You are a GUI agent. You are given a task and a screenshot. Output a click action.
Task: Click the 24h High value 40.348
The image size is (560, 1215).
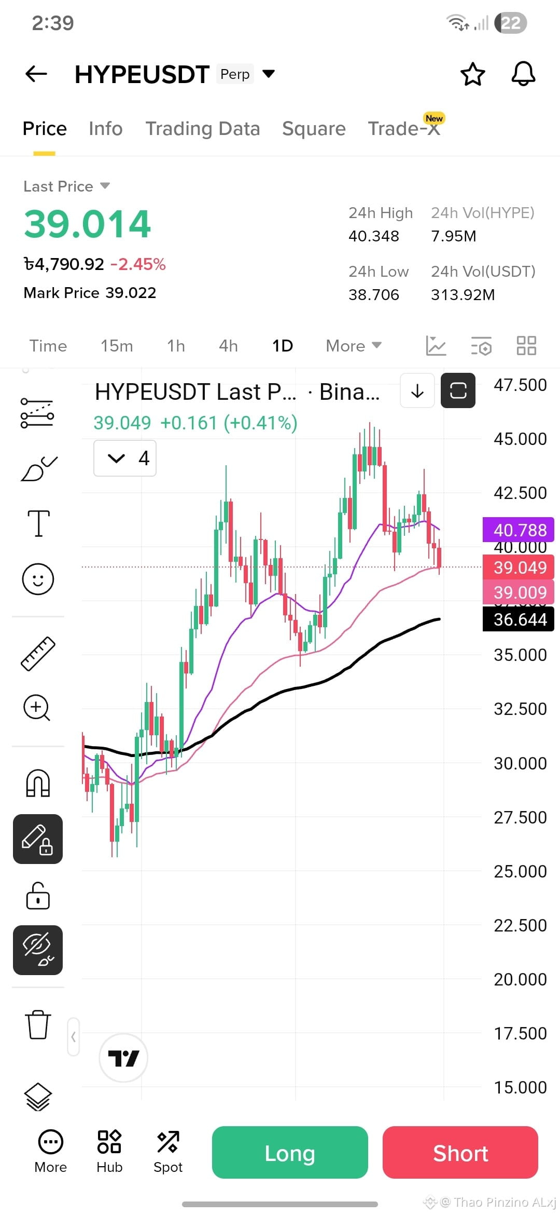click(374, 236)
